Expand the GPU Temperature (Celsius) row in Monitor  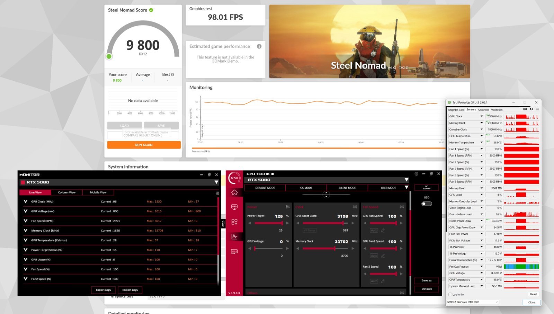(x=25, y=240)
